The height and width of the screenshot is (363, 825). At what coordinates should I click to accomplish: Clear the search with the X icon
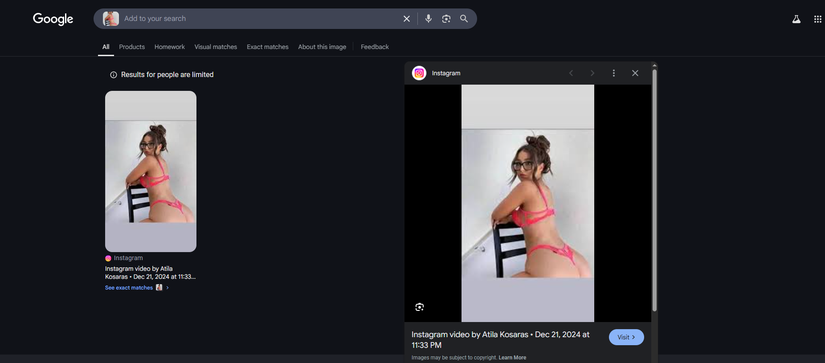pyautogui.click(x=407, y=19)
